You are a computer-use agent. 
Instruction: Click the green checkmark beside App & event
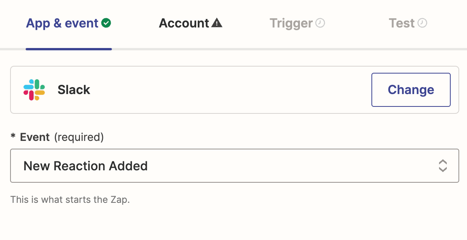click(x=106, y=23)
